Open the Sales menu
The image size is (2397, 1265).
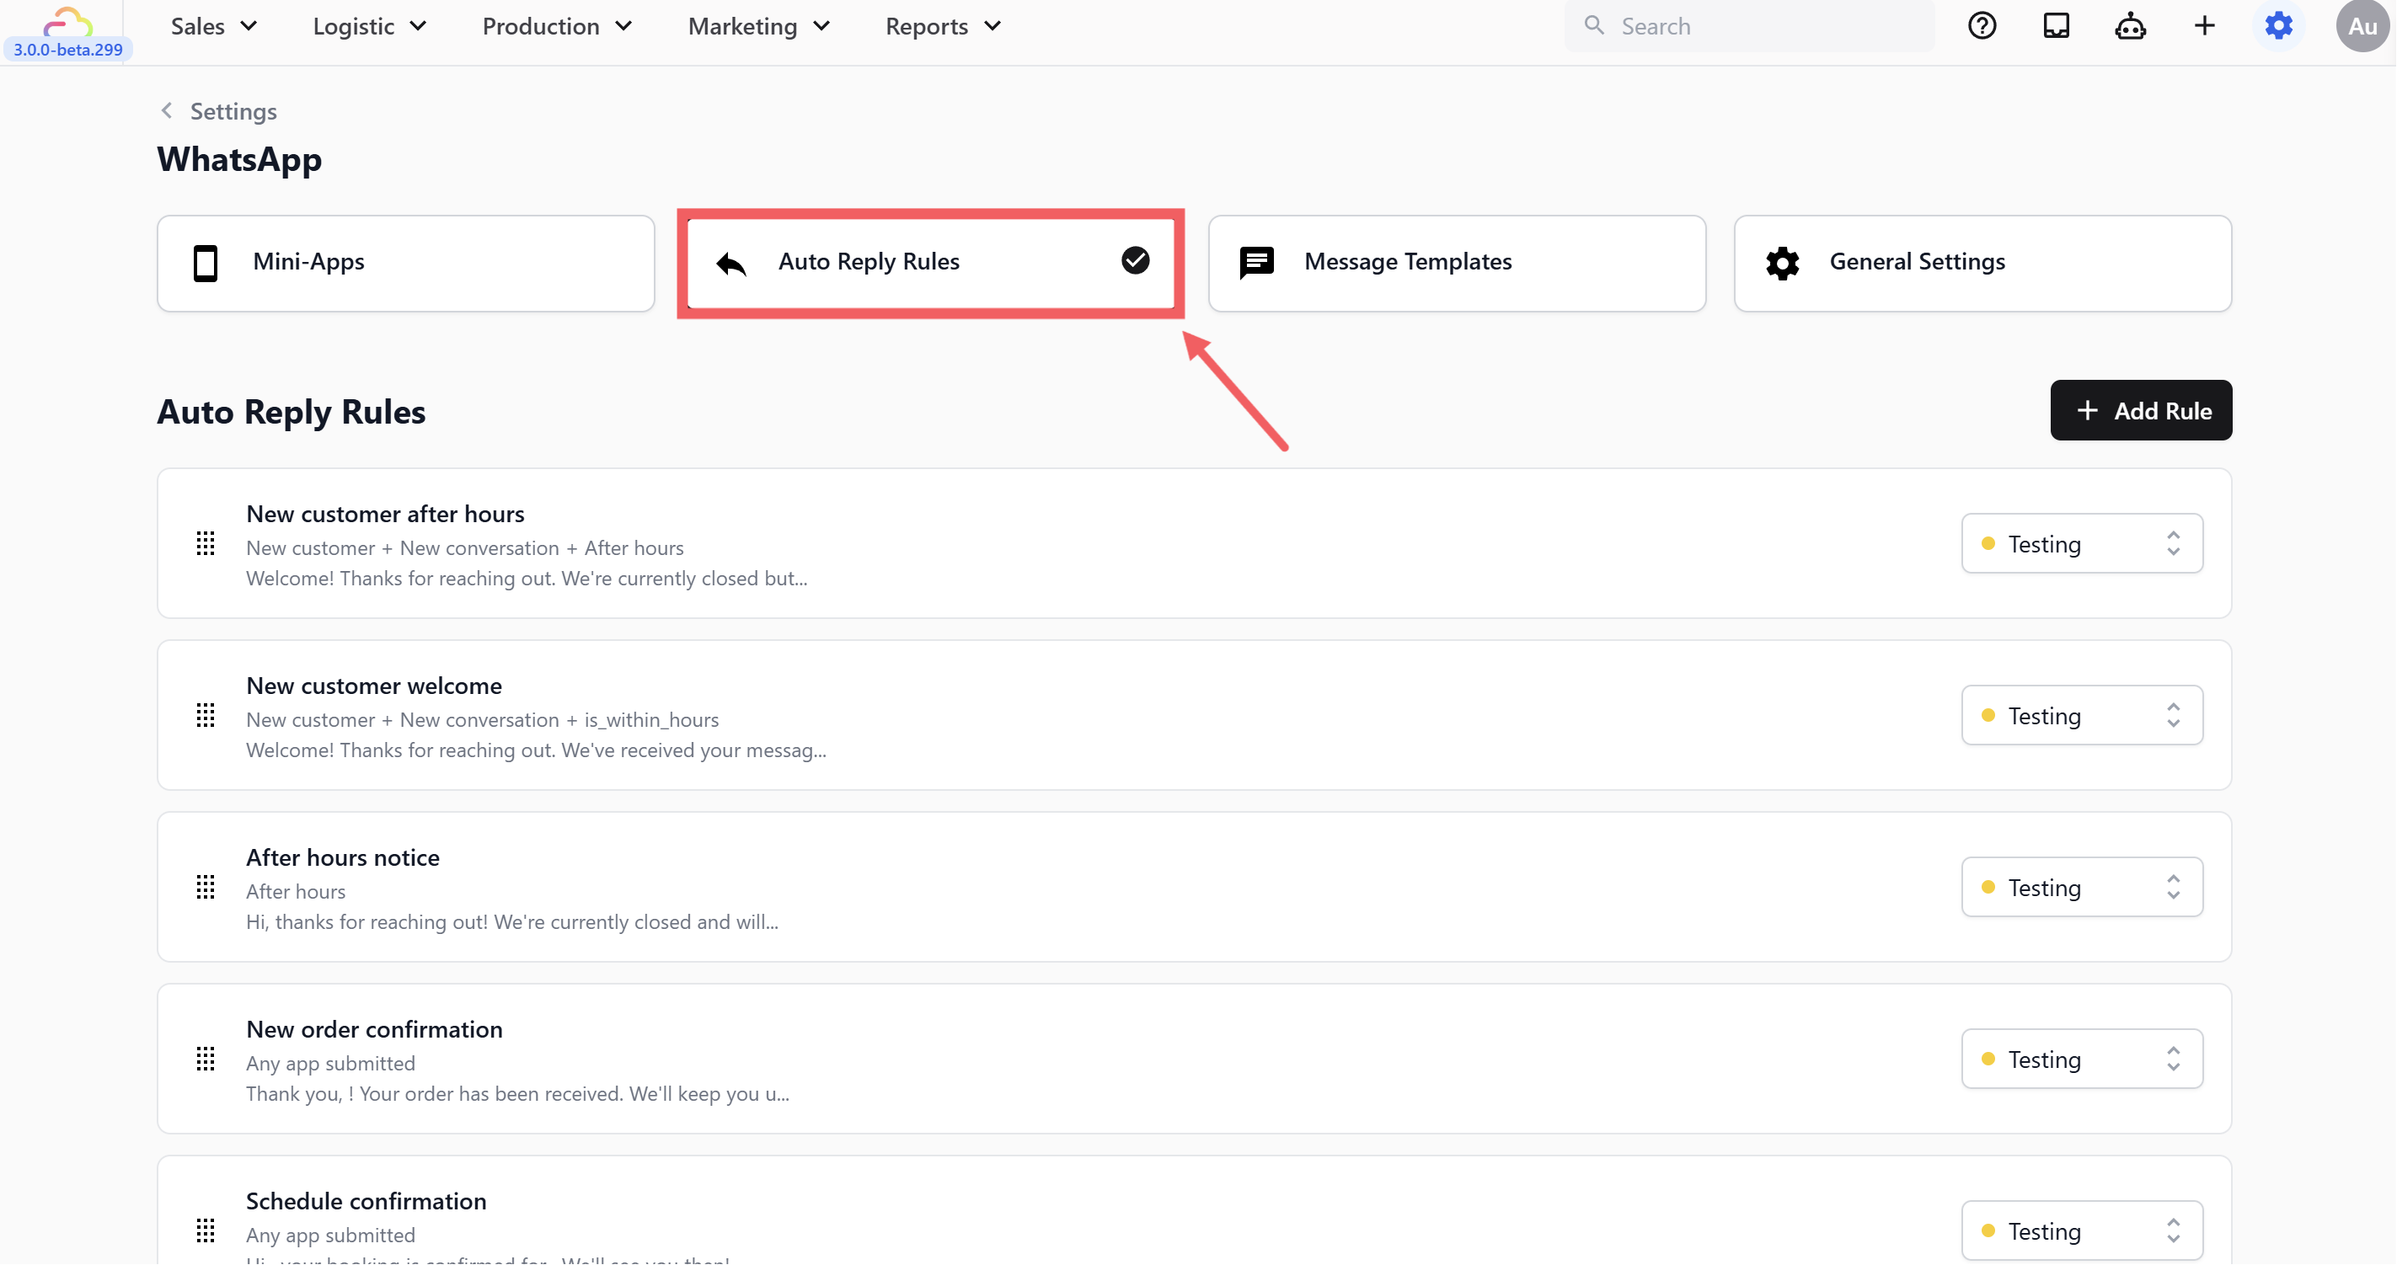(x=213, y=26)
